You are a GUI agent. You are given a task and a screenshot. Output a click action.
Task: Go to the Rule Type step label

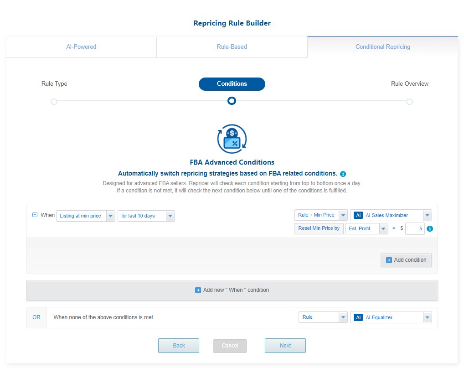[x=54, y=84]
